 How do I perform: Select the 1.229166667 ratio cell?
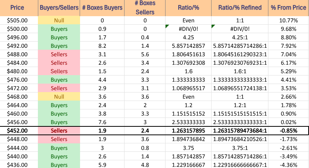188,165
